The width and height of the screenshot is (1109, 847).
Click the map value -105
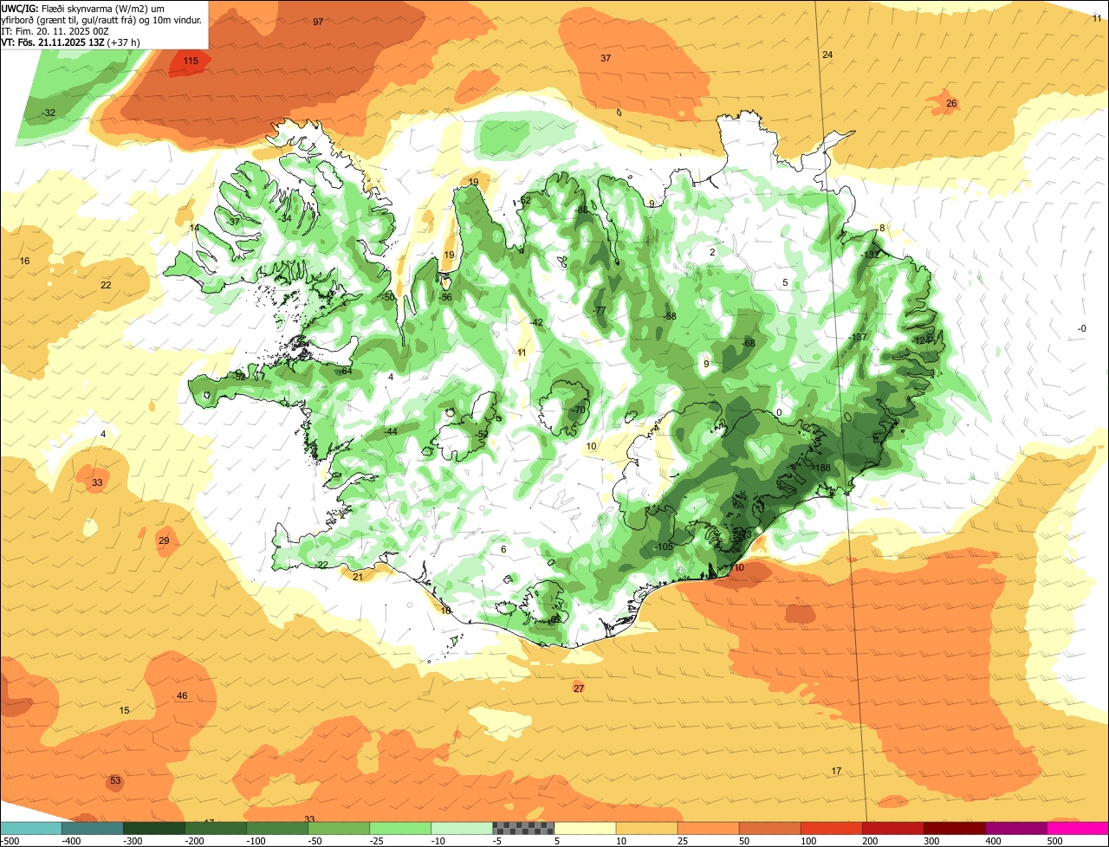pyautogui.click(x=664, y=547)
